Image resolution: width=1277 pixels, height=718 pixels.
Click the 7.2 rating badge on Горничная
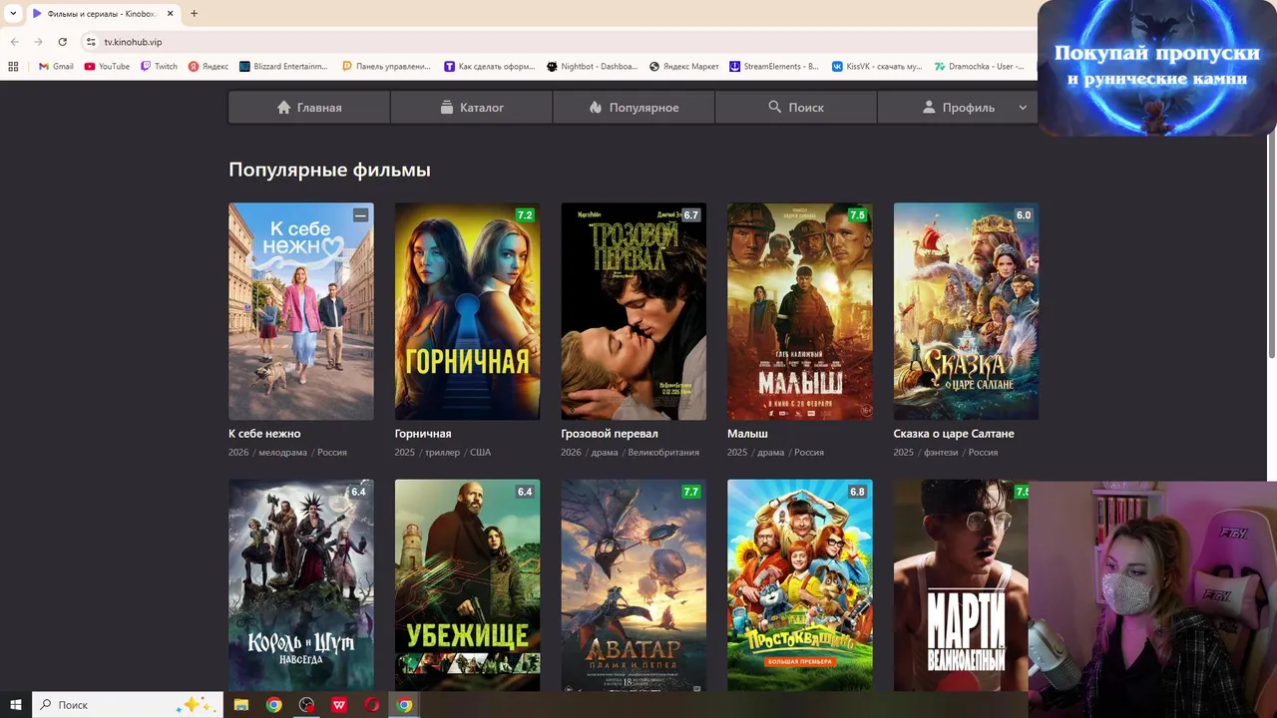pos(525,215)
